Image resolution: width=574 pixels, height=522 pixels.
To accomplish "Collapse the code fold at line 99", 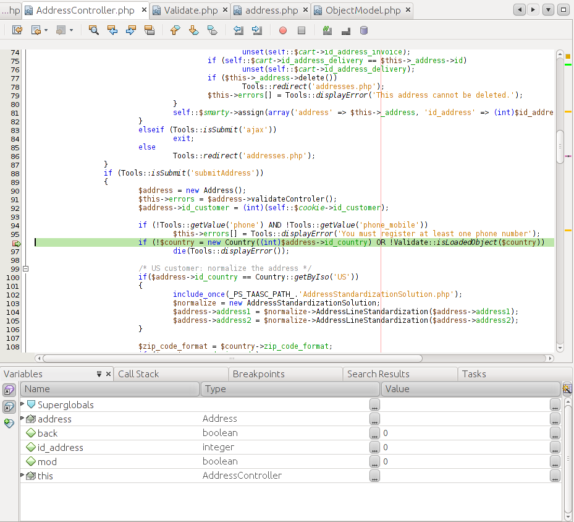I will click(25, 268).
